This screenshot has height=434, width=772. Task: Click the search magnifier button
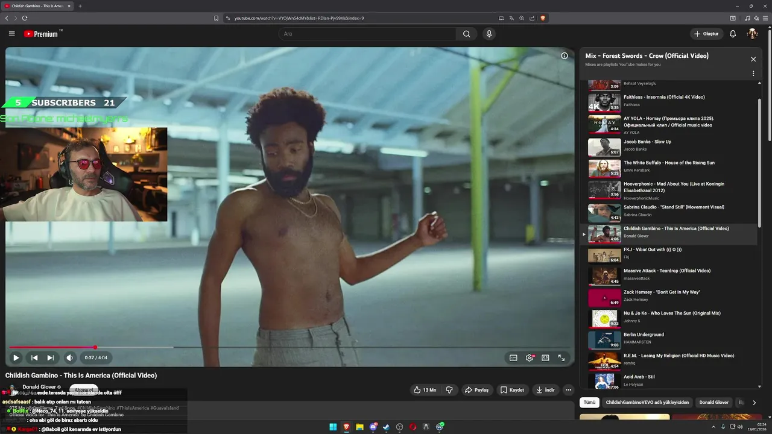coord(466,34)
